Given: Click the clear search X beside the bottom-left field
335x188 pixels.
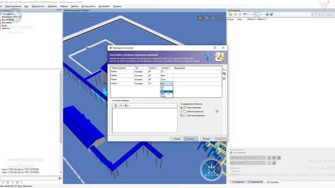Looking at the screenshot, I should (x=60, y=178).
